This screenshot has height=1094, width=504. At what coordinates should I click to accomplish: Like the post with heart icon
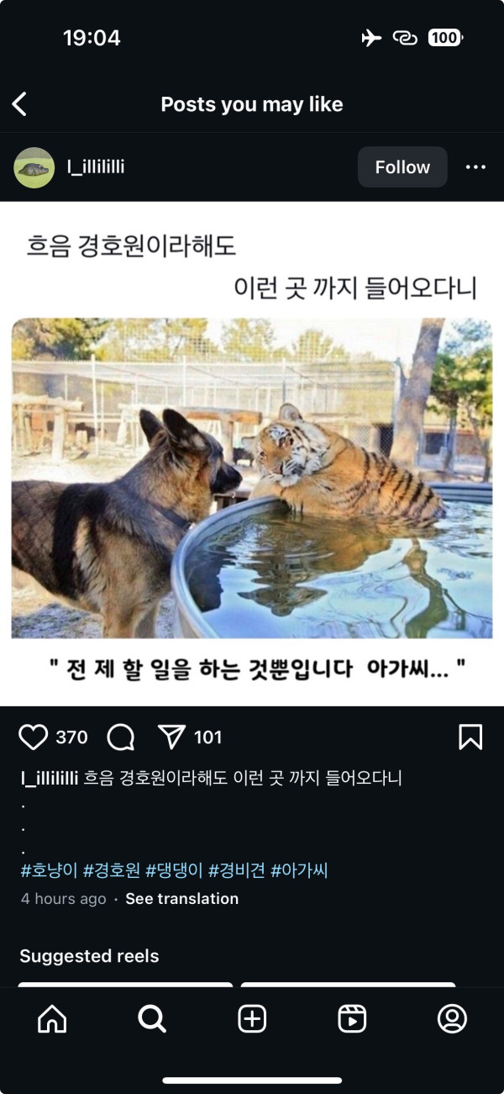point(33,737)
